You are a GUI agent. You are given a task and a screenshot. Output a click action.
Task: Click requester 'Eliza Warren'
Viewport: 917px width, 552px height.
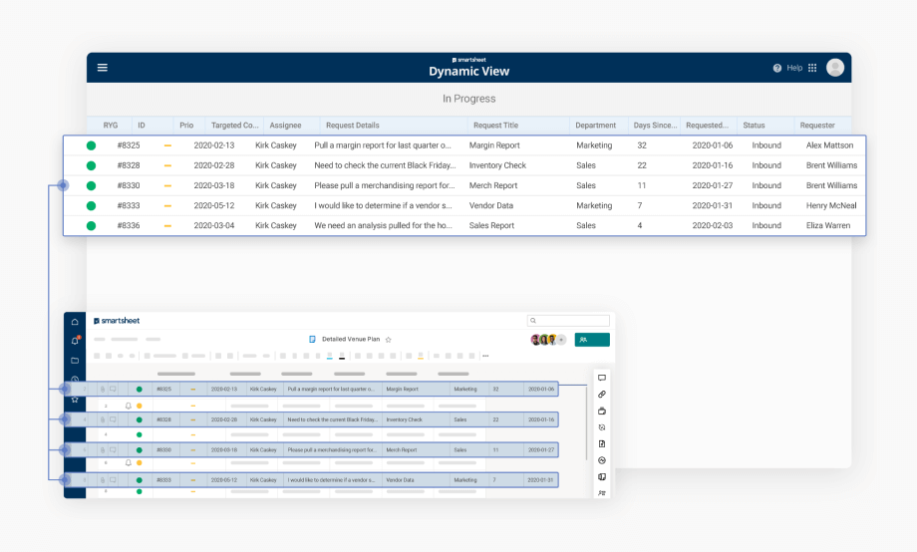[x=828, y=225]
